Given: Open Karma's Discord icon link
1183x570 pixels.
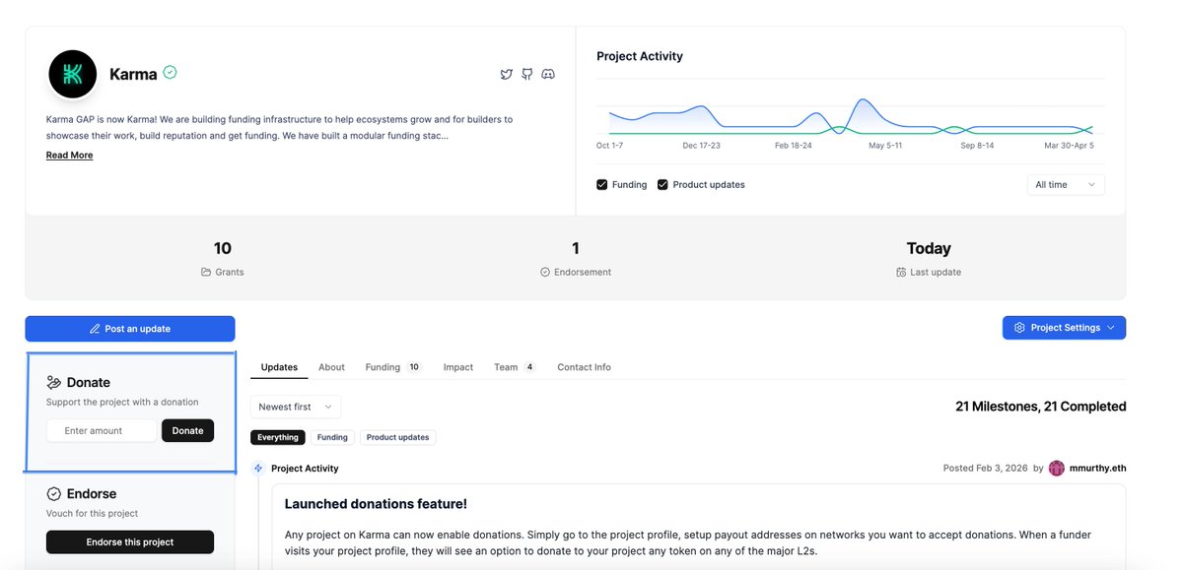Looking at the screenshot, I should click(548, 74).
